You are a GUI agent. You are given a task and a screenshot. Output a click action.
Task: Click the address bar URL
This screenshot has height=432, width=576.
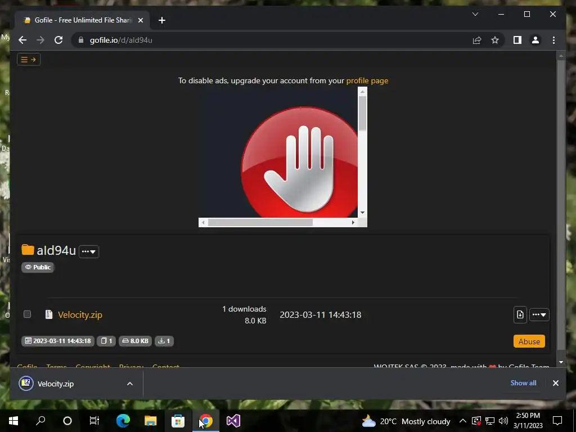121,40
